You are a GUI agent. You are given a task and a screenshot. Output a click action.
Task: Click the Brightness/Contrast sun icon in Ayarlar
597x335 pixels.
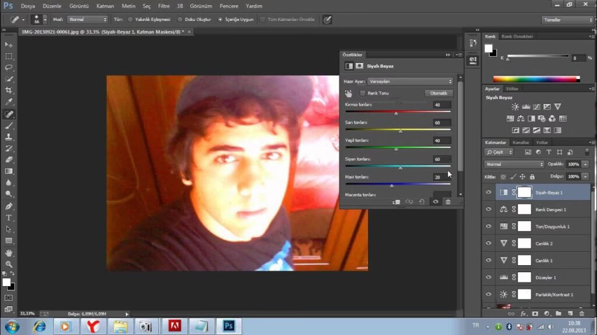(515, 107)
